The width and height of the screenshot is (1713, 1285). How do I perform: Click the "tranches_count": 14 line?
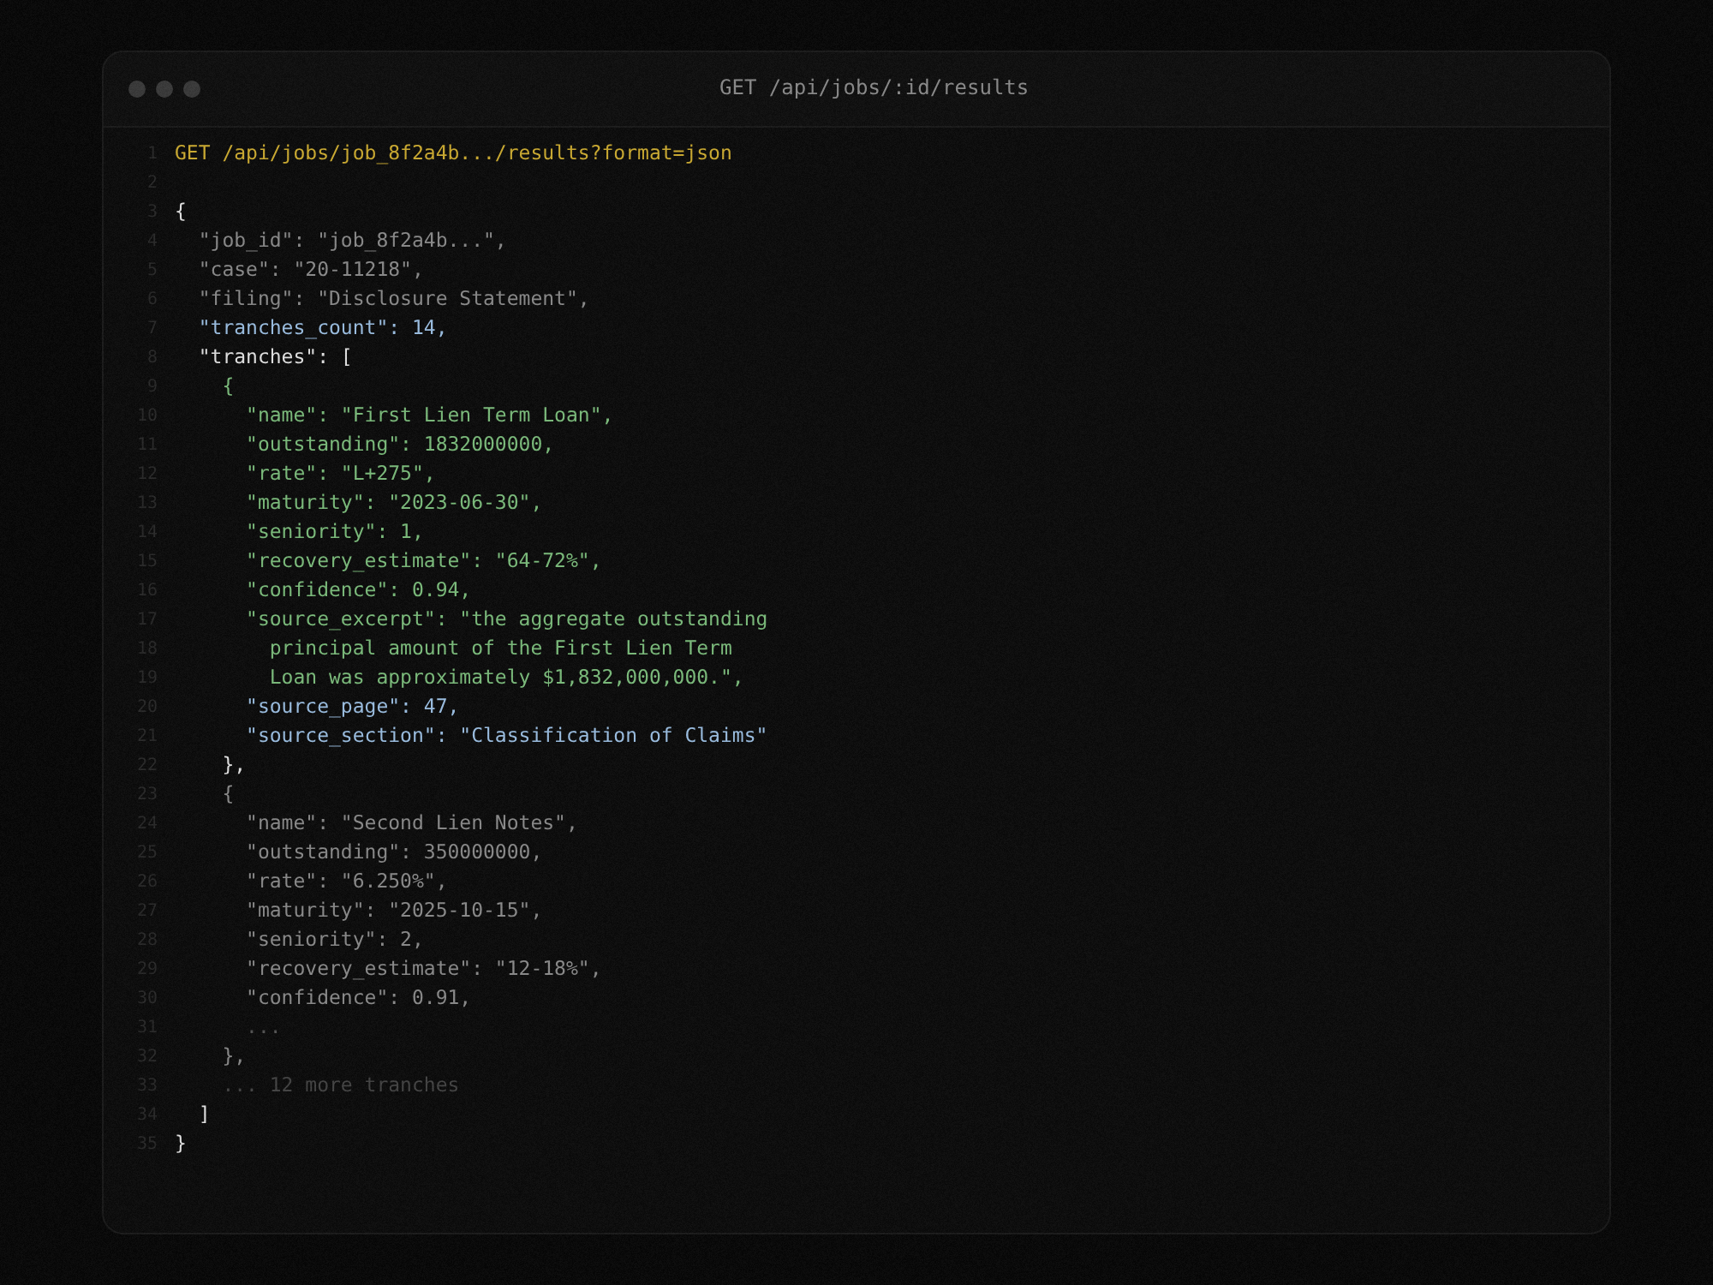pos(323,327)
